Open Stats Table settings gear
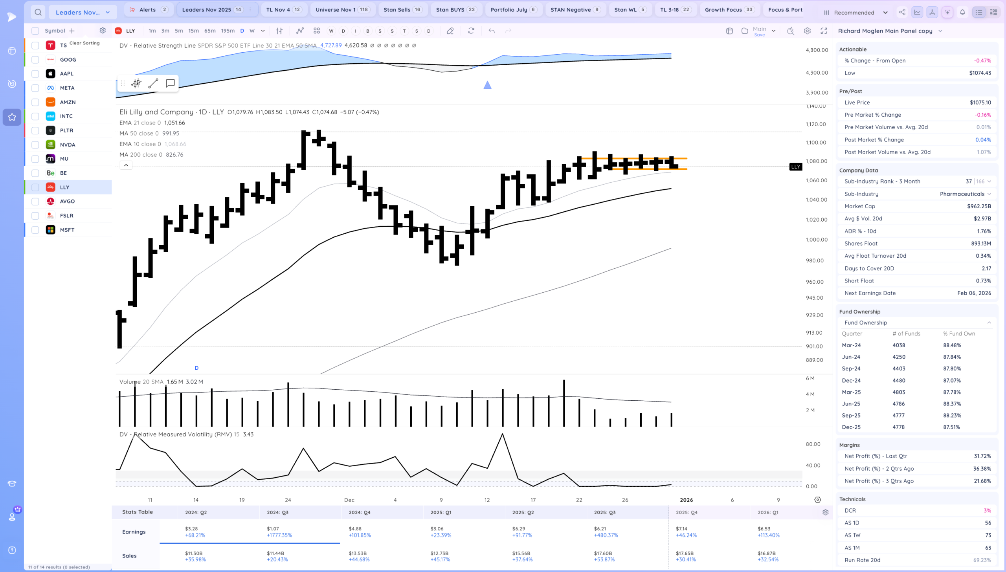Screen dimensions: 1006x572 [x=825, y=512]
